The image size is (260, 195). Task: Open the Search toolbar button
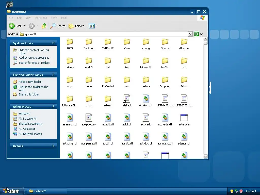click(58, 26)
